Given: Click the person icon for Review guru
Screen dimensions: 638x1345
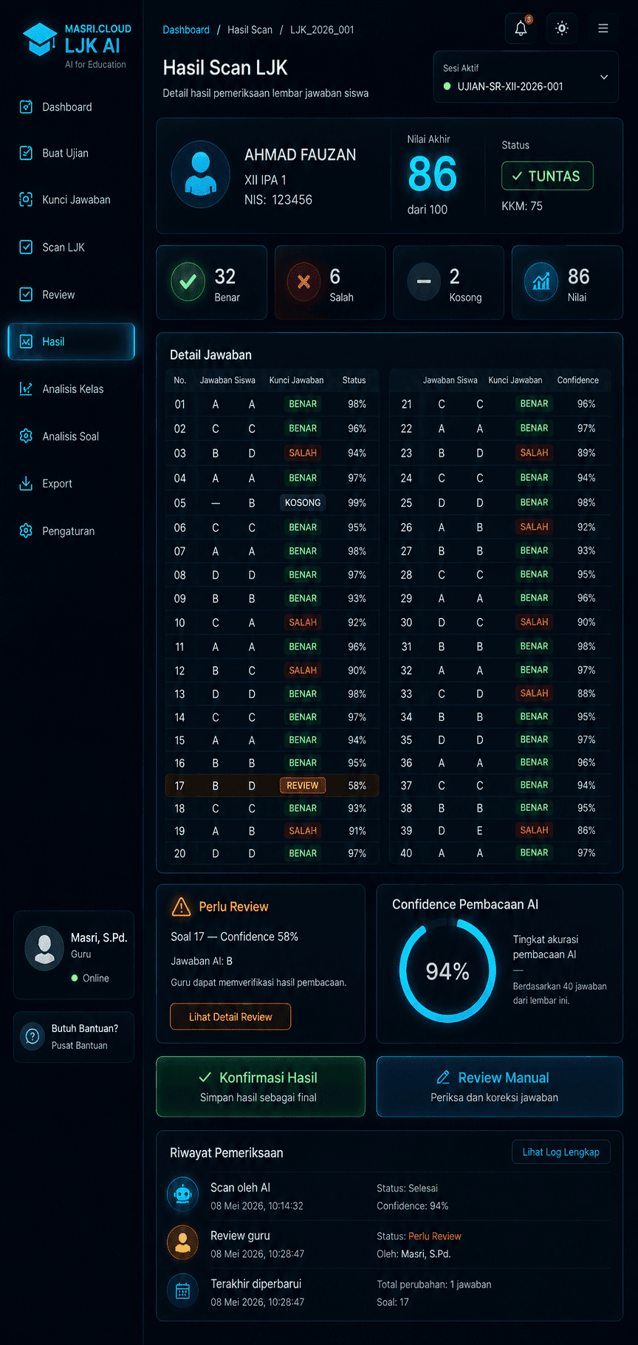Looking at the screenshot, I should 182,1242.
